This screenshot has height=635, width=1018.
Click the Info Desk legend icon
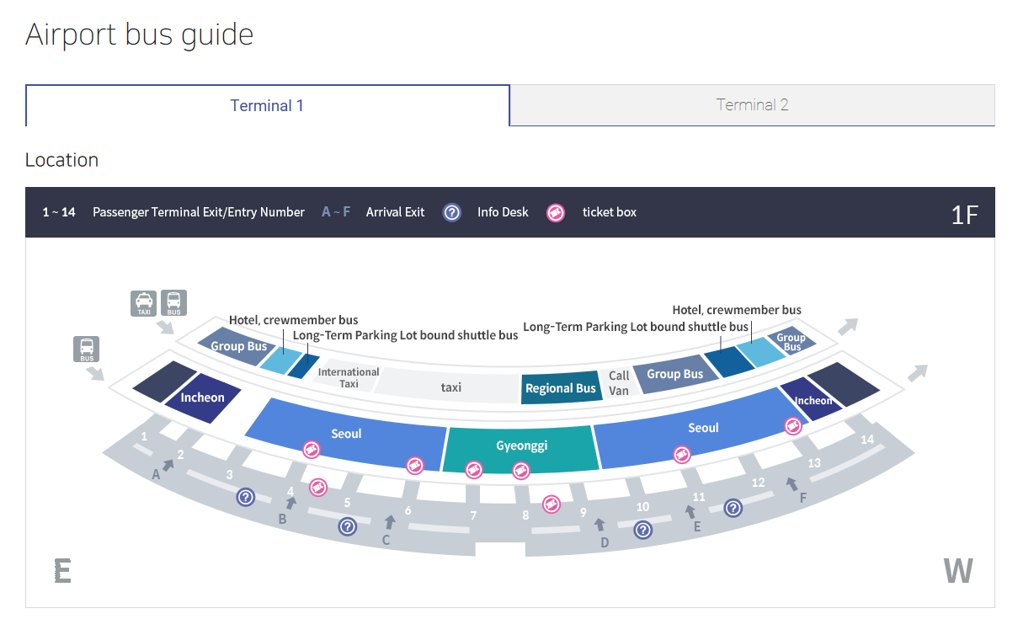pos(452,212)
